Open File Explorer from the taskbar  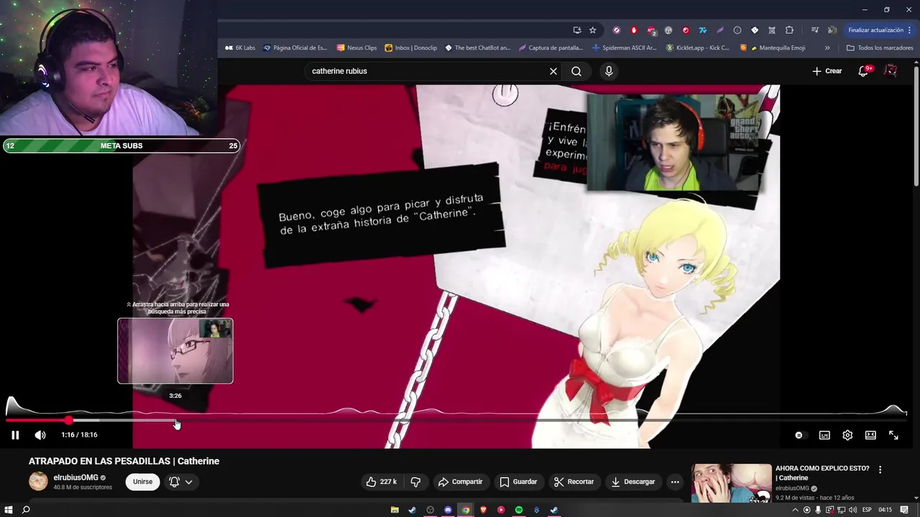click(395, 510)
